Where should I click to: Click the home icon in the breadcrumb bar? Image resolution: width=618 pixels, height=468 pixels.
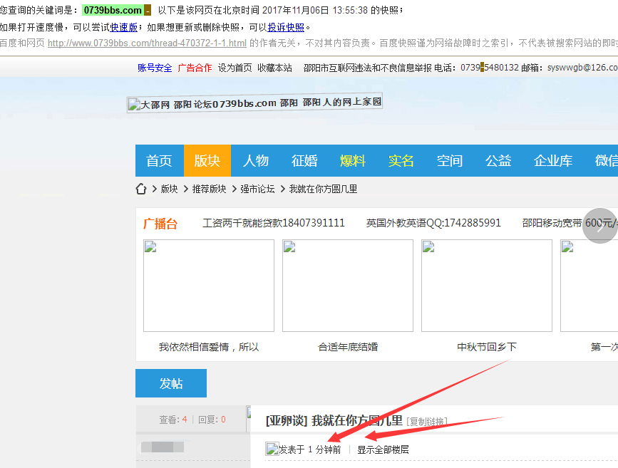[x=140, y=189]
